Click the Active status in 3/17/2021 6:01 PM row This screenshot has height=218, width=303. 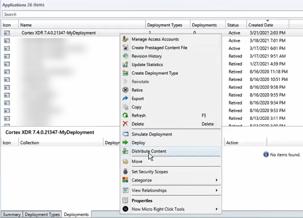[x=234, y=48]
